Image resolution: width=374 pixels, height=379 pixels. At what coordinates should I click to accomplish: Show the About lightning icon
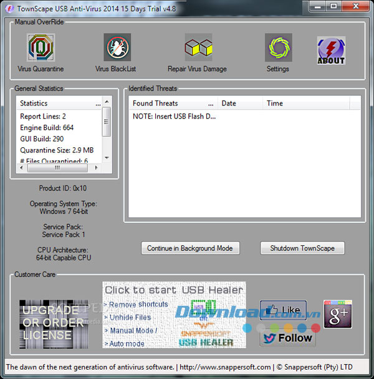click(331, 51)
